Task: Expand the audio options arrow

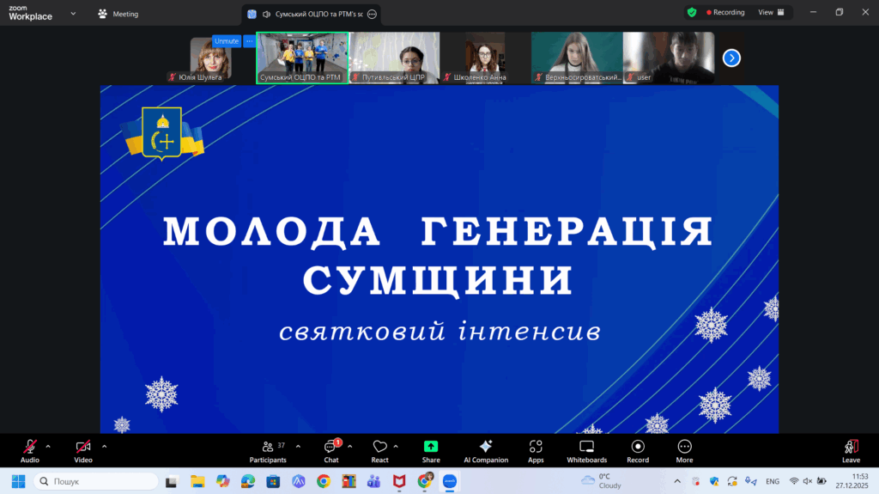Action: point(48,446)
